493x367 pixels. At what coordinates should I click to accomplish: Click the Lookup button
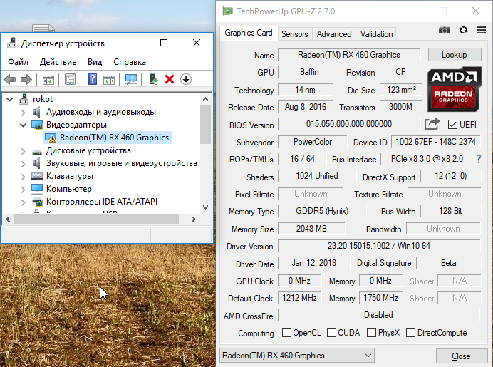click(455, 55)
